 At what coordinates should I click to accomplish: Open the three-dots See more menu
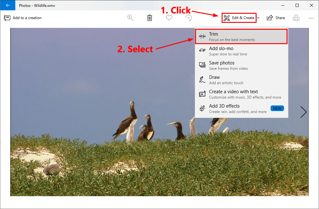coord(311,18)
